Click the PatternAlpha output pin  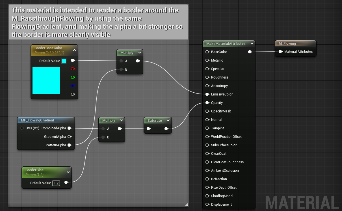coord(70,145)
